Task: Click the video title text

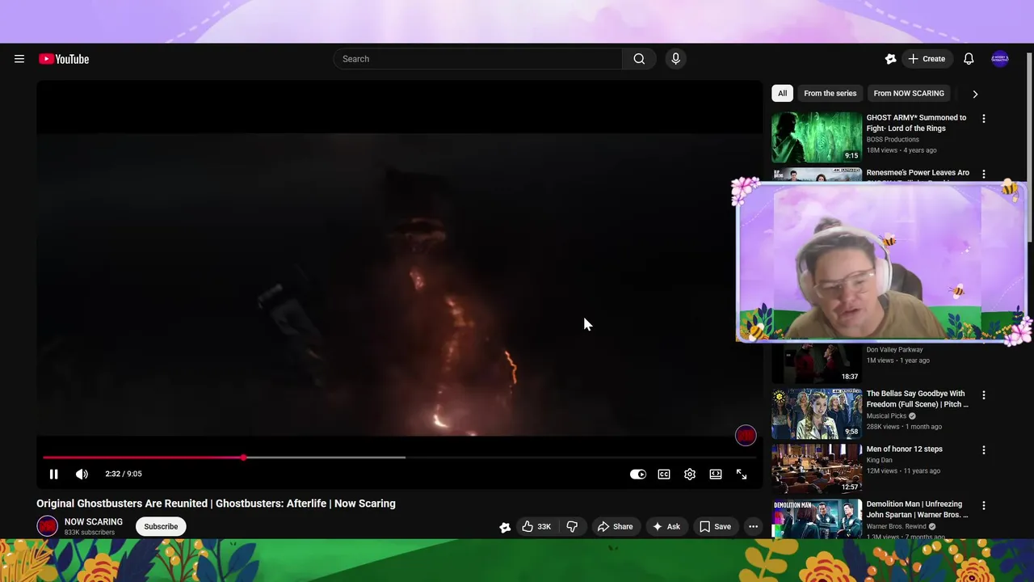Action: [216, 504]
